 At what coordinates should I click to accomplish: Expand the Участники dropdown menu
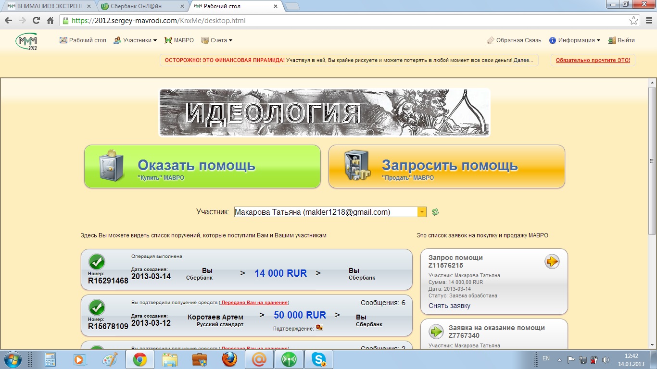pyautogui.click(x=135, y=40)
